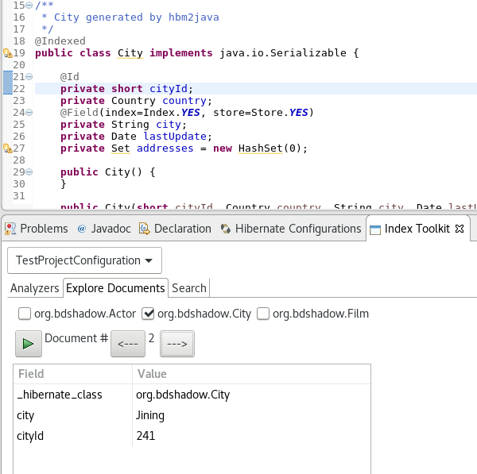Go to previous document with <--- button

click(127, 345)
